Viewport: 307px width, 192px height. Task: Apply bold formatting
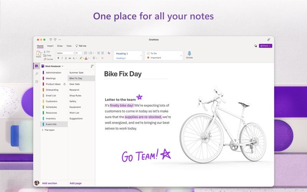[x=58, y=58]
